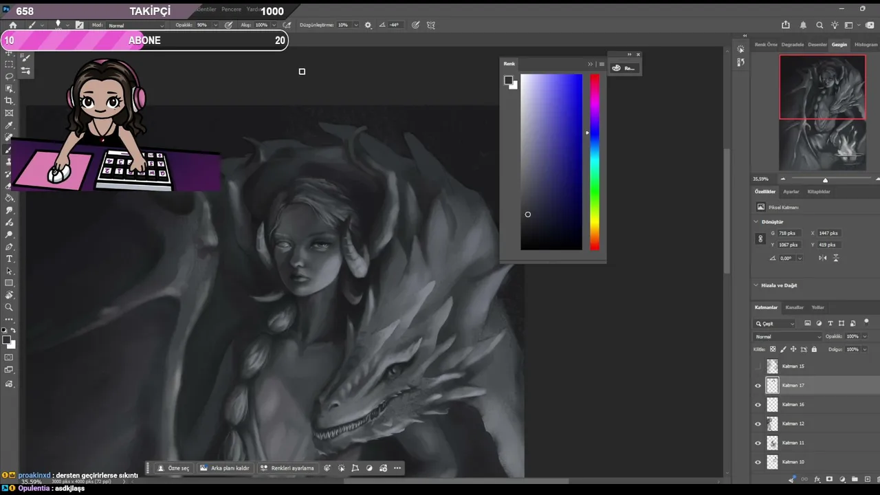Click the width G field 718 pks
880x495 pixels.
[x=789, y=233]
